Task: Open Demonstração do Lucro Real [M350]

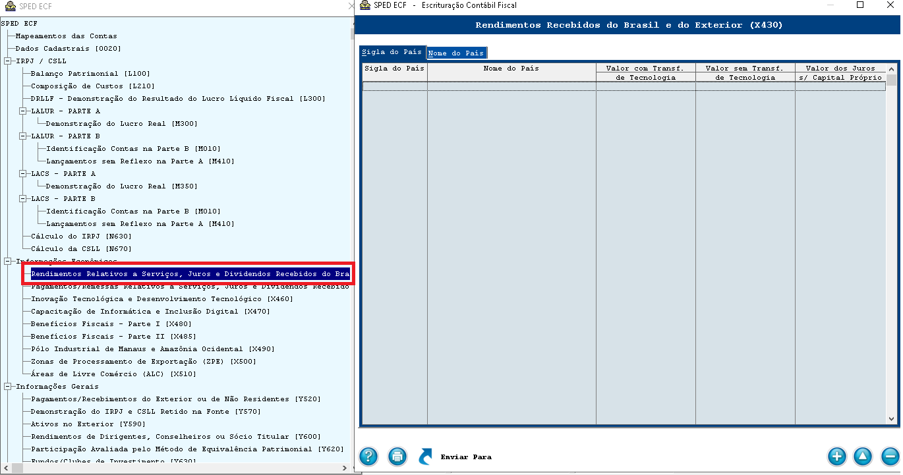Action: pos(121,186)
